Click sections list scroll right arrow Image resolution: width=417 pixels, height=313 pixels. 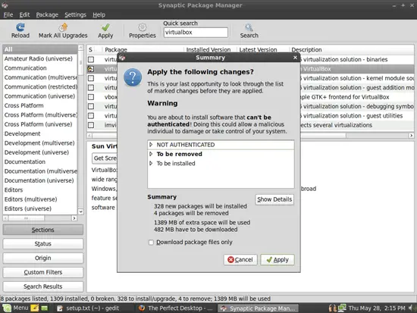(x=74, y=218)
